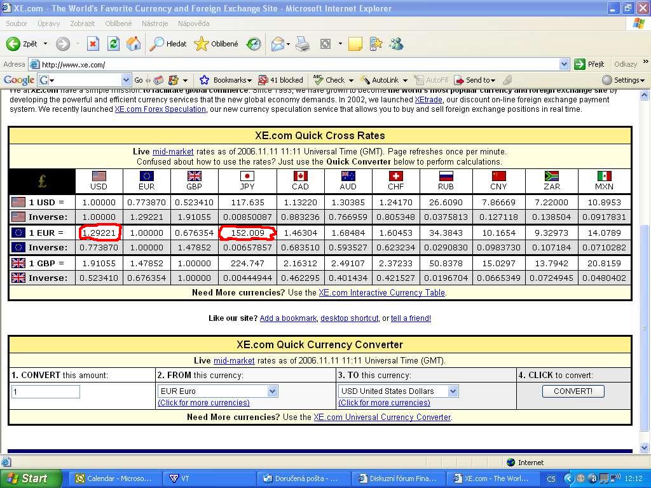Open the address bar URL dropdown
The image size is (651, 488).
[x=564, y=64]
